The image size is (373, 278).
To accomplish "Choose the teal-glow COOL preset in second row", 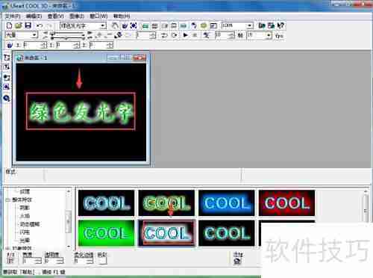I will (227, 233).
